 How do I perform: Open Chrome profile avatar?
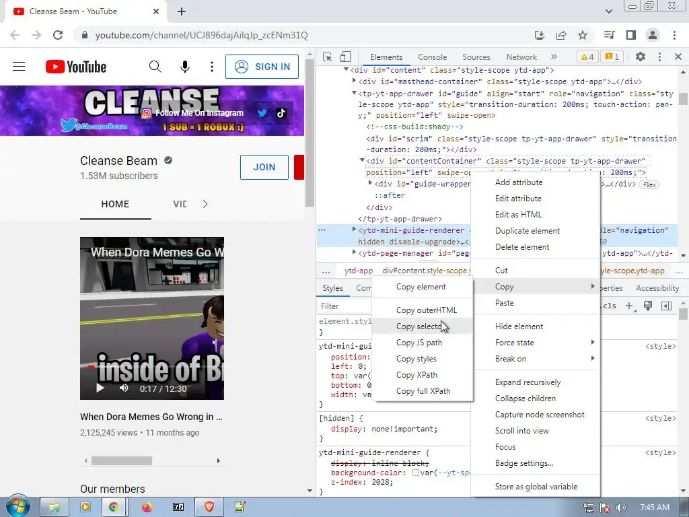pos(653,35)
